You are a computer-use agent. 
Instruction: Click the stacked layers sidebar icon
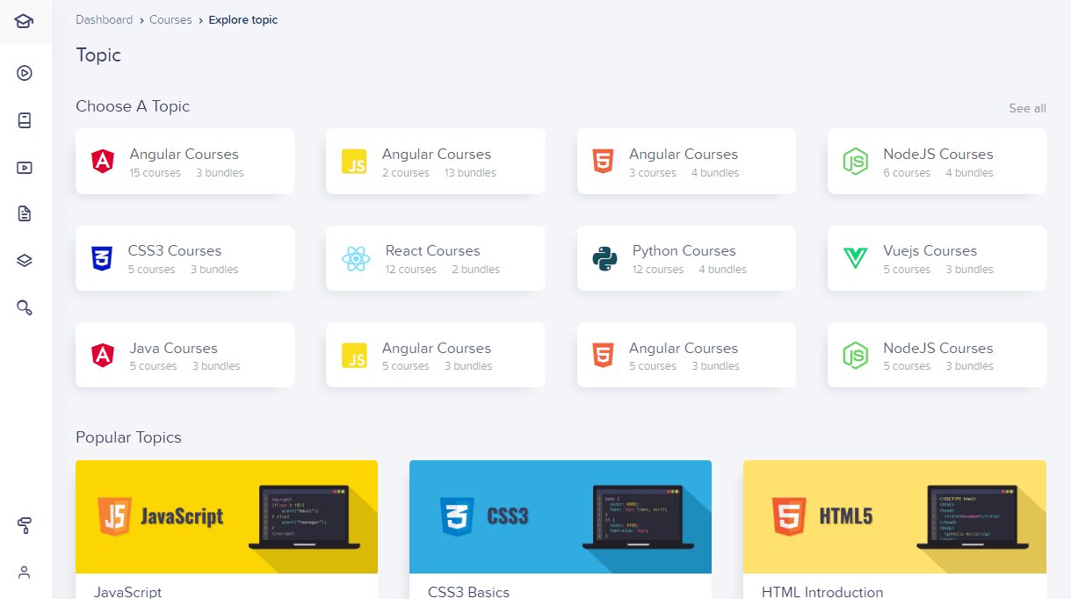[25, 260]
